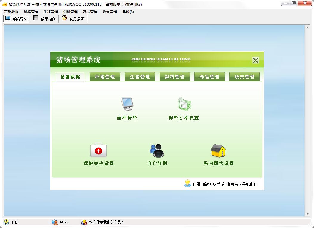Click the blocks icon beside 欢迎使用我们的产品

coord(84,222)
